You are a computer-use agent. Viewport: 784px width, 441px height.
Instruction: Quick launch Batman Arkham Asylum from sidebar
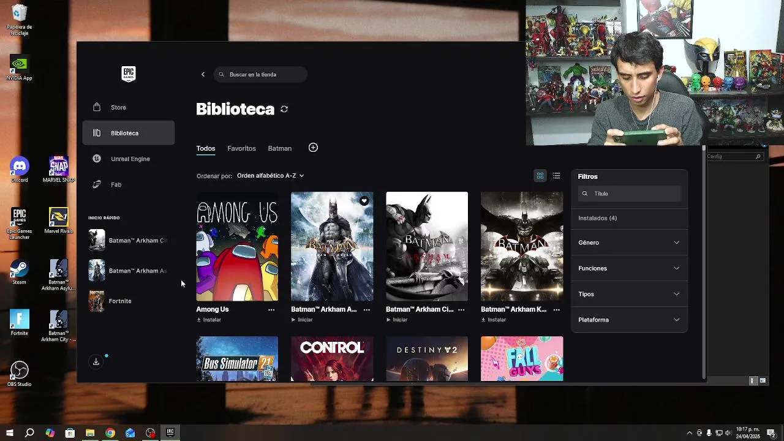(128, 271)
